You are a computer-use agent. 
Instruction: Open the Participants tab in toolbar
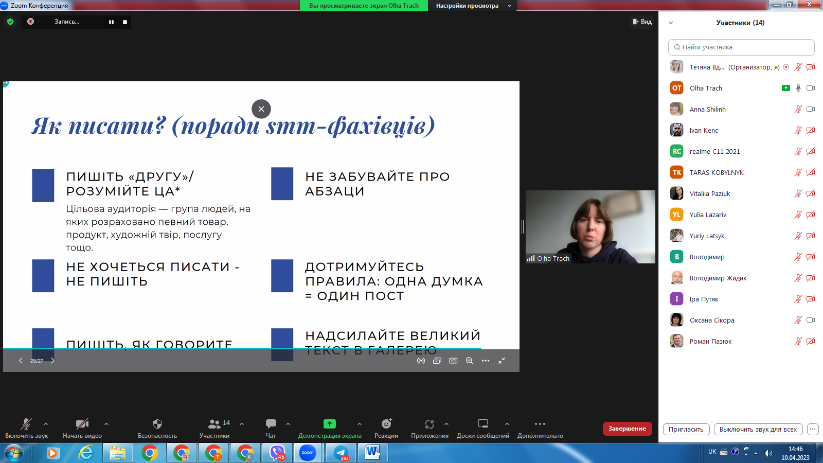coord(214,424)
